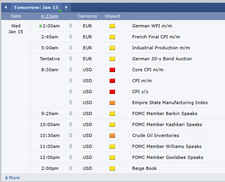Screen dimensions: 225x182
Task: Click red impact icon for CPI m/m
Action: 112,81
